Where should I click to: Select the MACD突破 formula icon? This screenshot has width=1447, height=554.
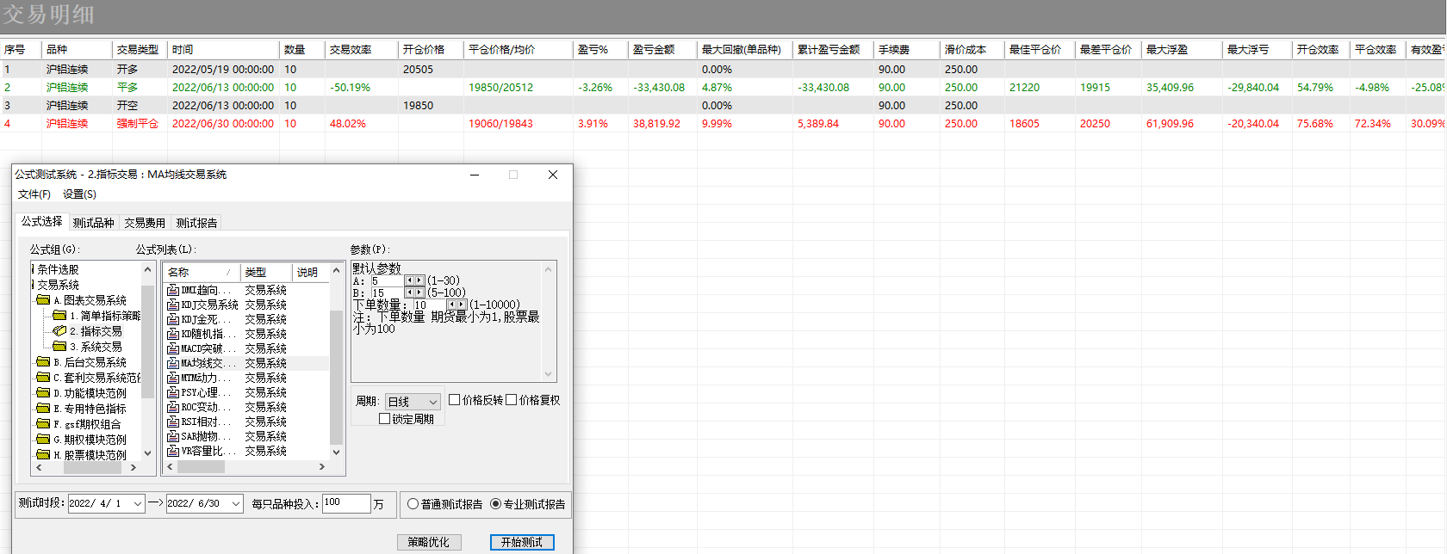tap(173, 348)
